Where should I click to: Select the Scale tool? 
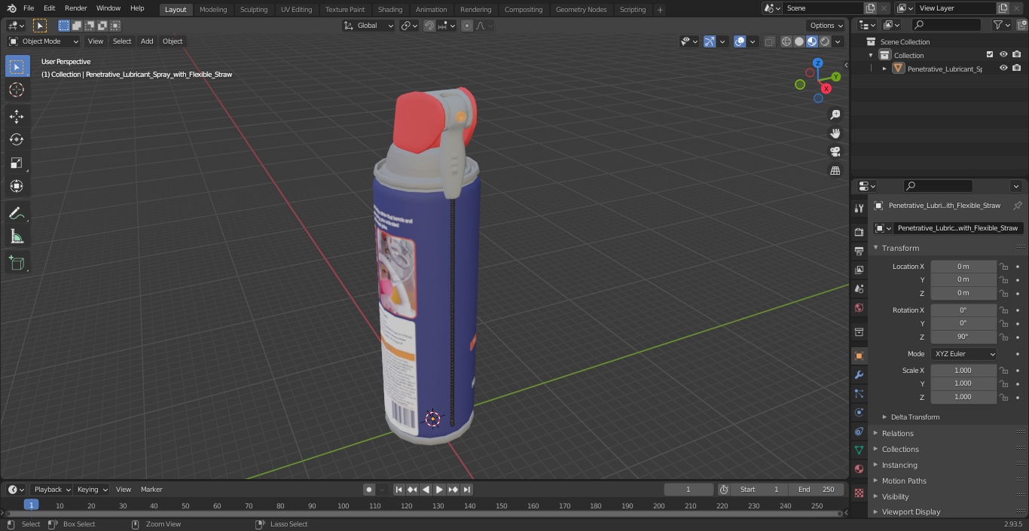click(17, 163)
